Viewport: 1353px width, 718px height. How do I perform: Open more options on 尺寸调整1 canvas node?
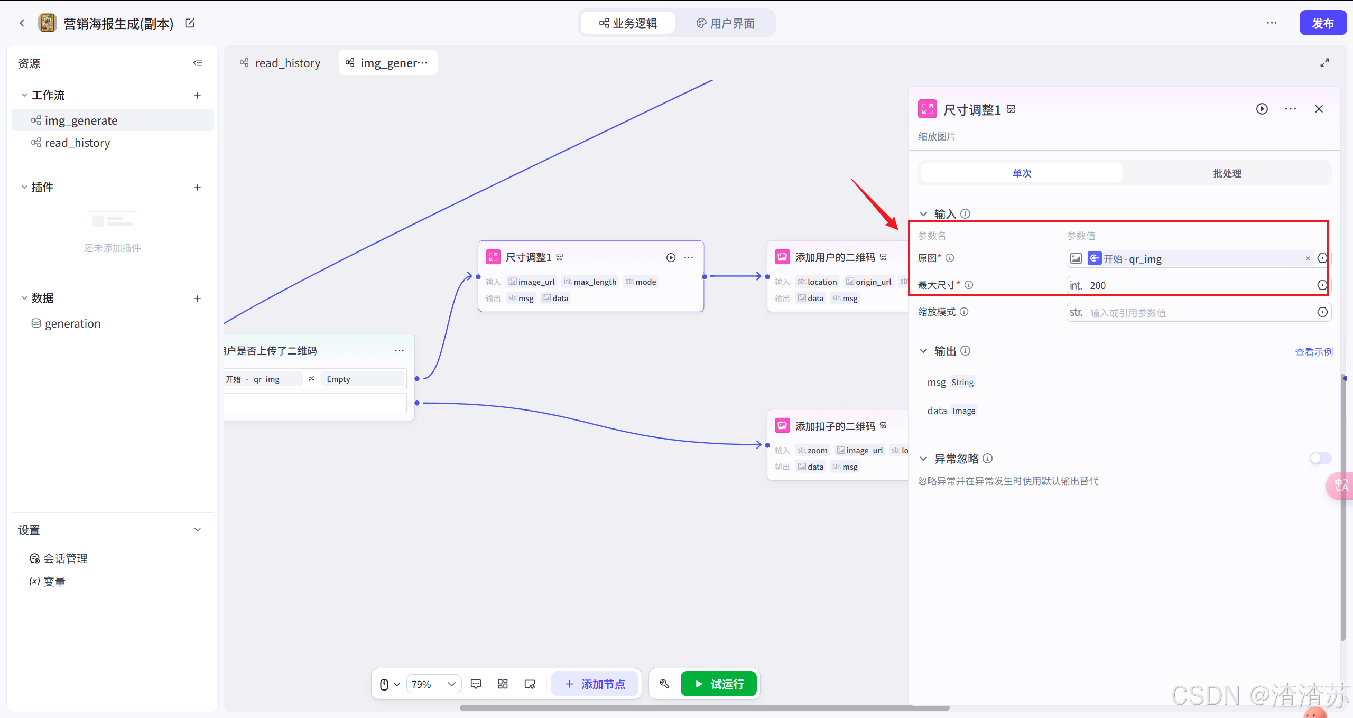(689, 257)
